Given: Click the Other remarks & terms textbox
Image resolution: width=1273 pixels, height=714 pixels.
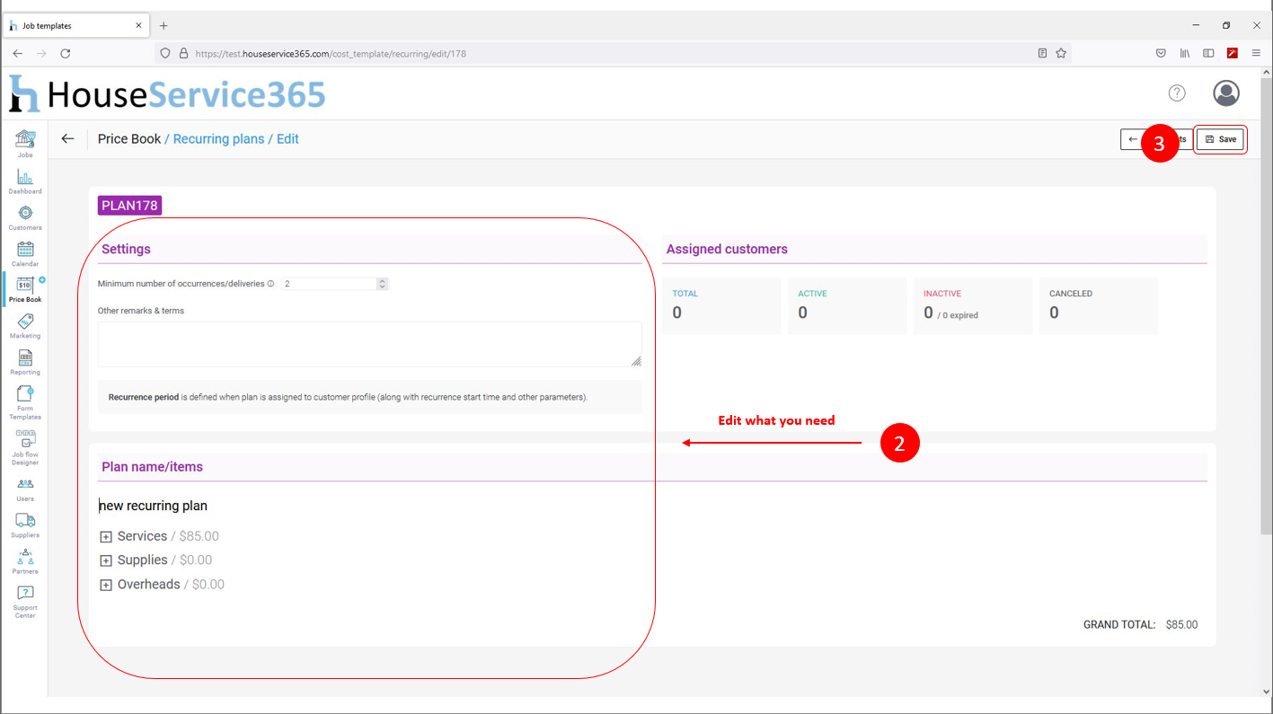Looking at the screenshot, I should 369,344.
